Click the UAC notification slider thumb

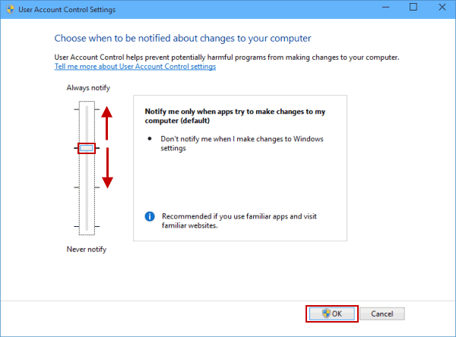(x=87, y=148)
